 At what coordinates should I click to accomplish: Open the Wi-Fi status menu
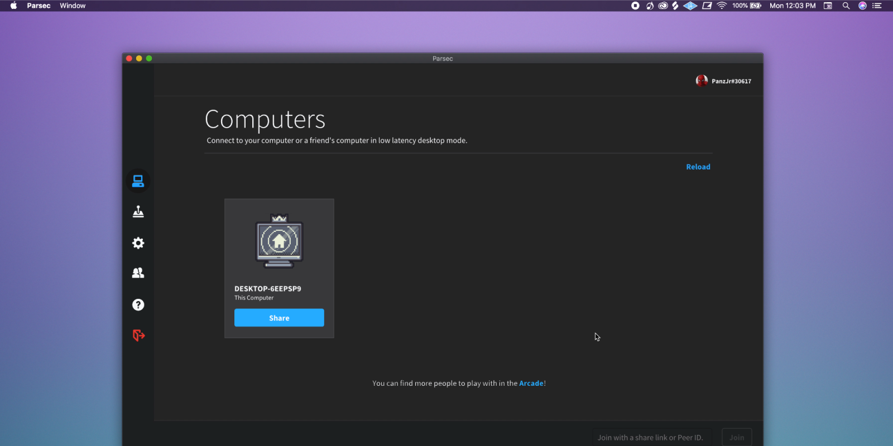click(x=722, y=6)
